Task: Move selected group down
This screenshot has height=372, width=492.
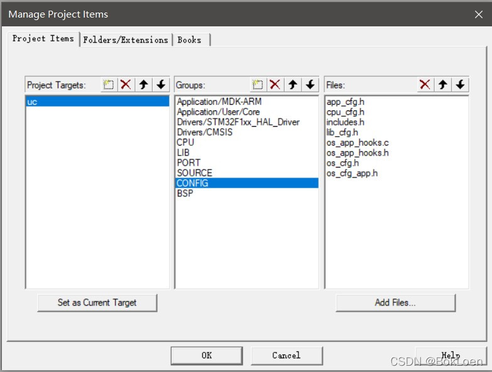Action: (x=310, y=85)
